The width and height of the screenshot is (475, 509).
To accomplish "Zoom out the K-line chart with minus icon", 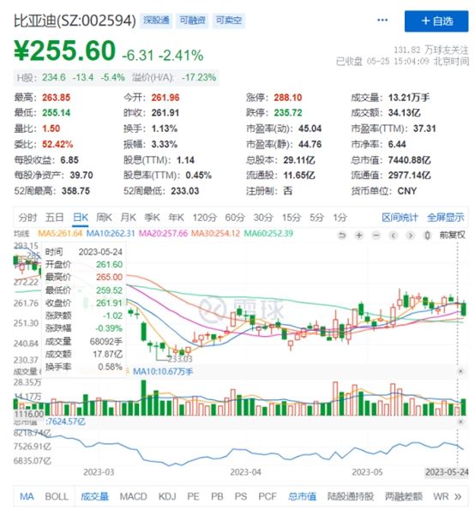I will click(x=376, y=235).
